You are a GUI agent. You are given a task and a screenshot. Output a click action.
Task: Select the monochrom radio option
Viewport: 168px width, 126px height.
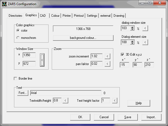tap(18, 38)
